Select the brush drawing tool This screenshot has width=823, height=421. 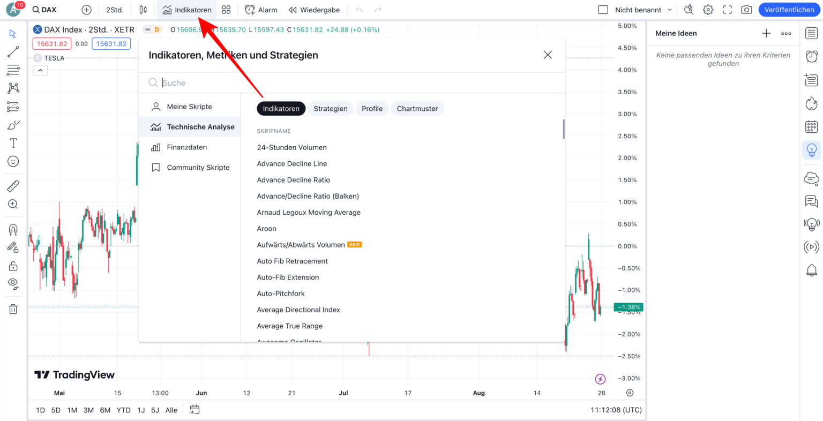[x=13, y=124]
